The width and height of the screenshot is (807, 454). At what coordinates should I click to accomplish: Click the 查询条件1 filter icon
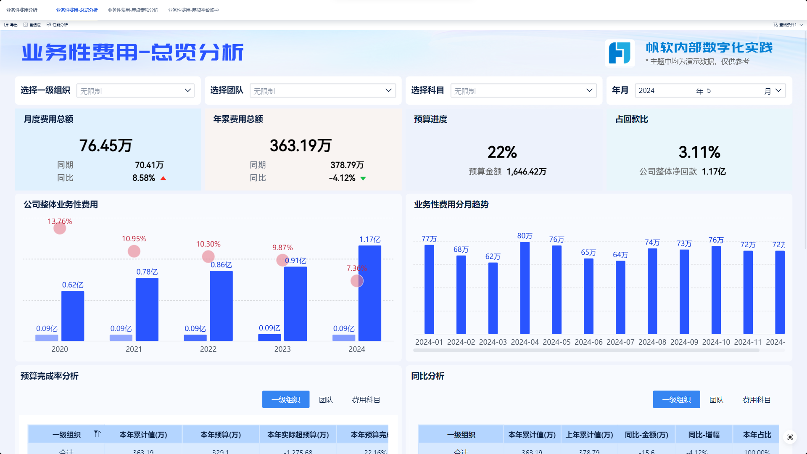click(775, 25)
